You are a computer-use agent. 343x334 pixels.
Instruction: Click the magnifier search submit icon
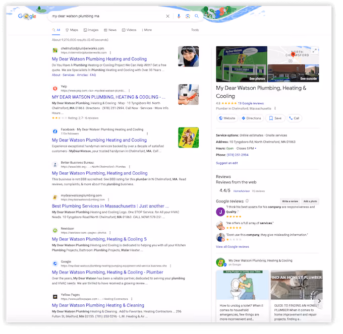click(x=197, y=16)
